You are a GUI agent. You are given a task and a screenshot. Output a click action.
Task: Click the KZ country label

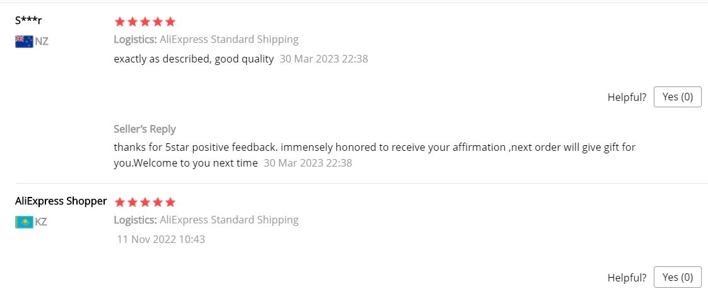tap(41, 222)
